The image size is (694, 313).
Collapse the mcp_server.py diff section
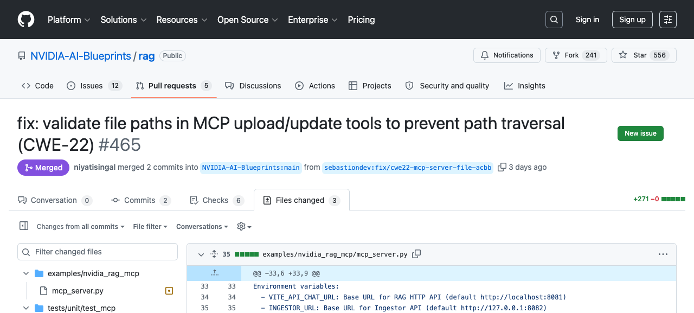click(201, 254)
